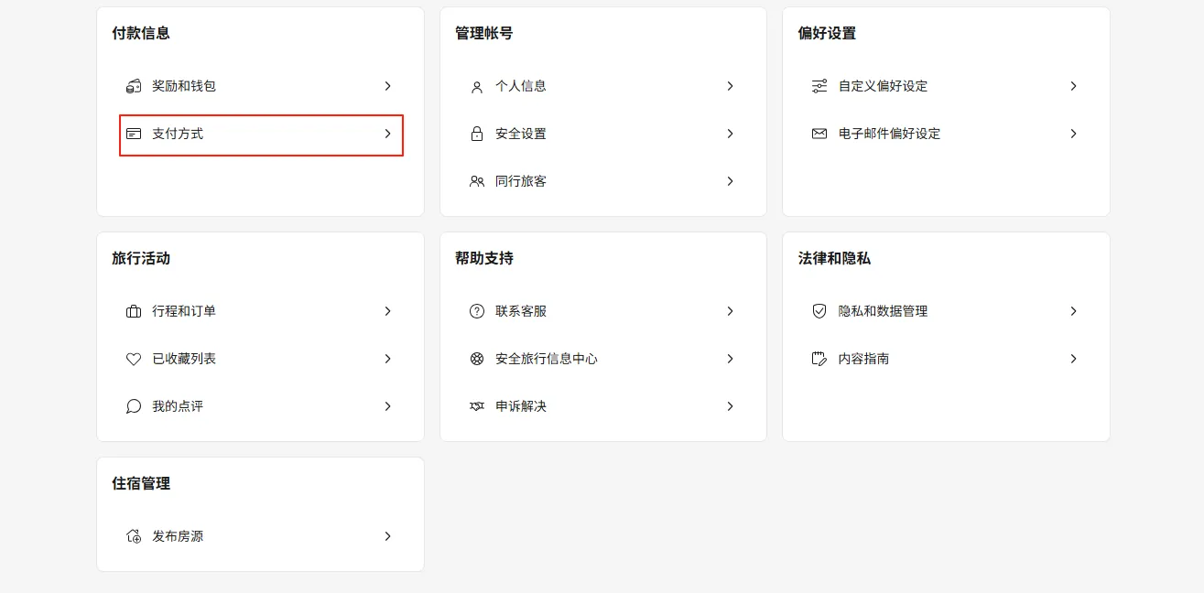
Task: Open the 付款信息 section heading
Action: pos(142,33)
